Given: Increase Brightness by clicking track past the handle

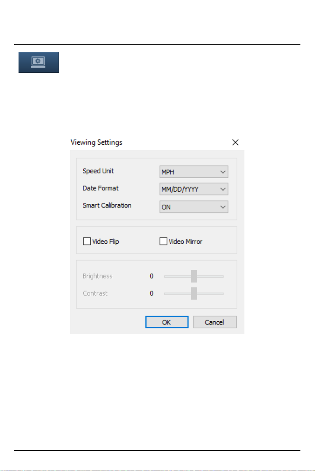Looking at the screenshot, I should pos(210,276).
